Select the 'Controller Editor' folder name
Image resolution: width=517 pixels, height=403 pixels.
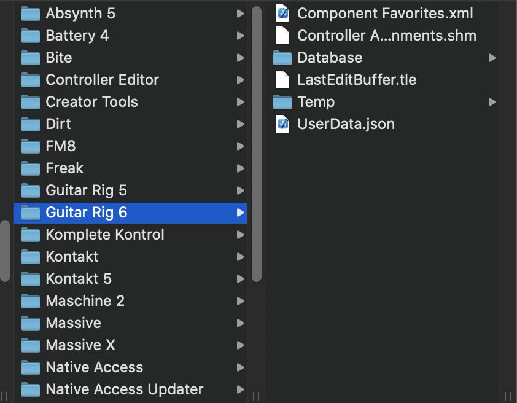102,80
